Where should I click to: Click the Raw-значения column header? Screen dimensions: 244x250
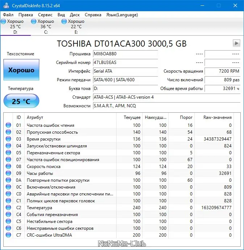tap(214, 117)
